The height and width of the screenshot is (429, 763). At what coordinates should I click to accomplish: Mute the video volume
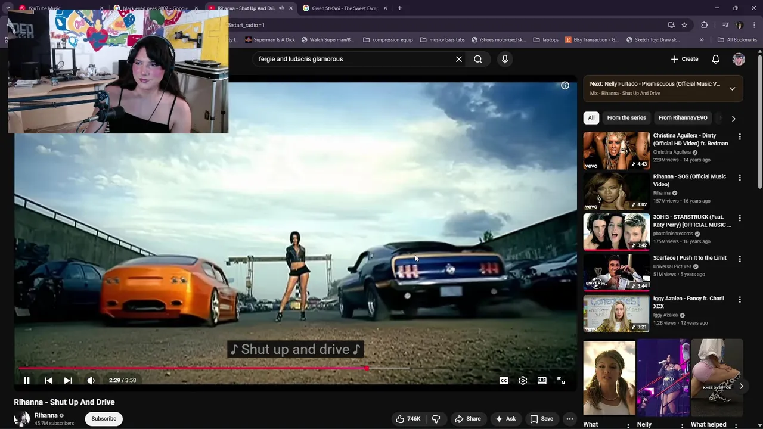(91, 380)
